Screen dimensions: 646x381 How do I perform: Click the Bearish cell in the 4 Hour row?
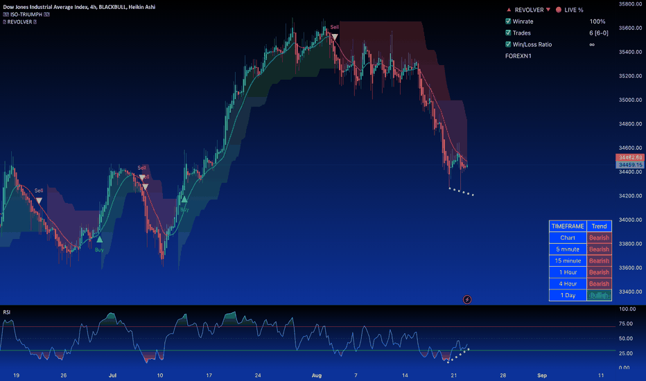pyautogui.click(x=599, y=284)
